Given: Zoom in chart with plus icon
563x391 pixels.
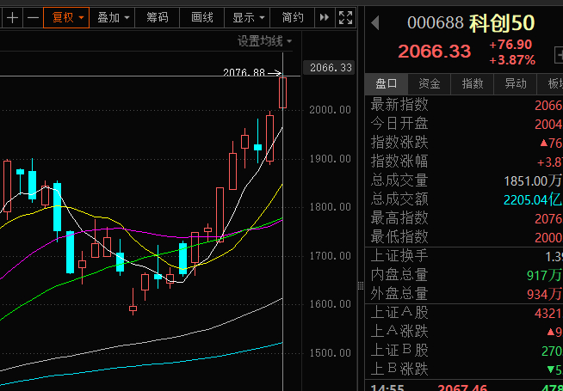Looking at the screenshot, I should pos(13,17).
